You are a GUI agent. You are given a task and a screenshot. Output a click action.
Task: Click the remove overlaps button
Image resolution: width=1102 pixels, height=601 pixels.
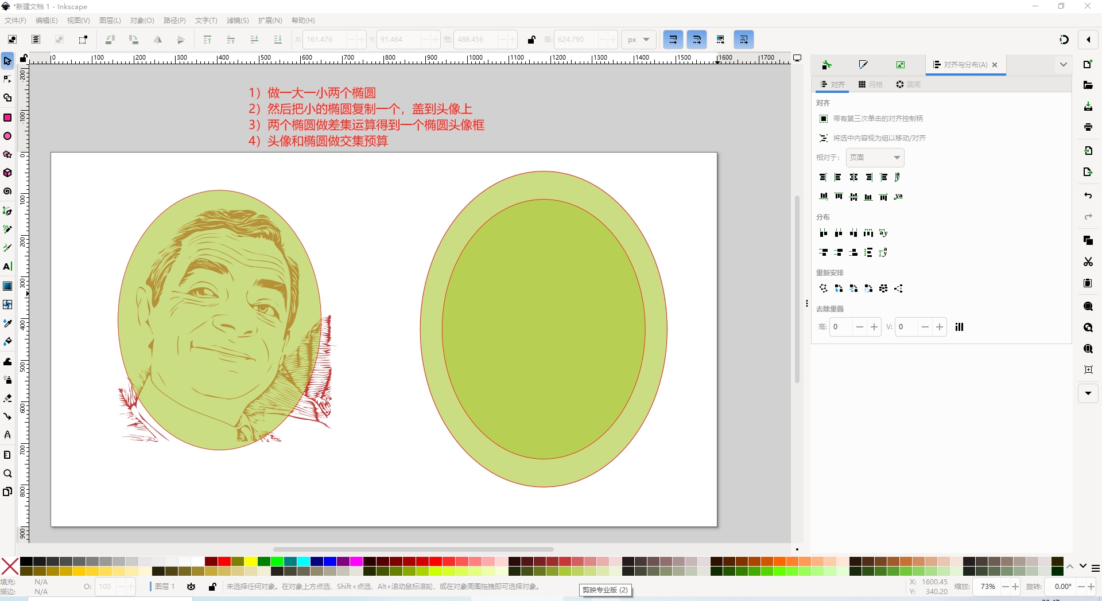959,327
